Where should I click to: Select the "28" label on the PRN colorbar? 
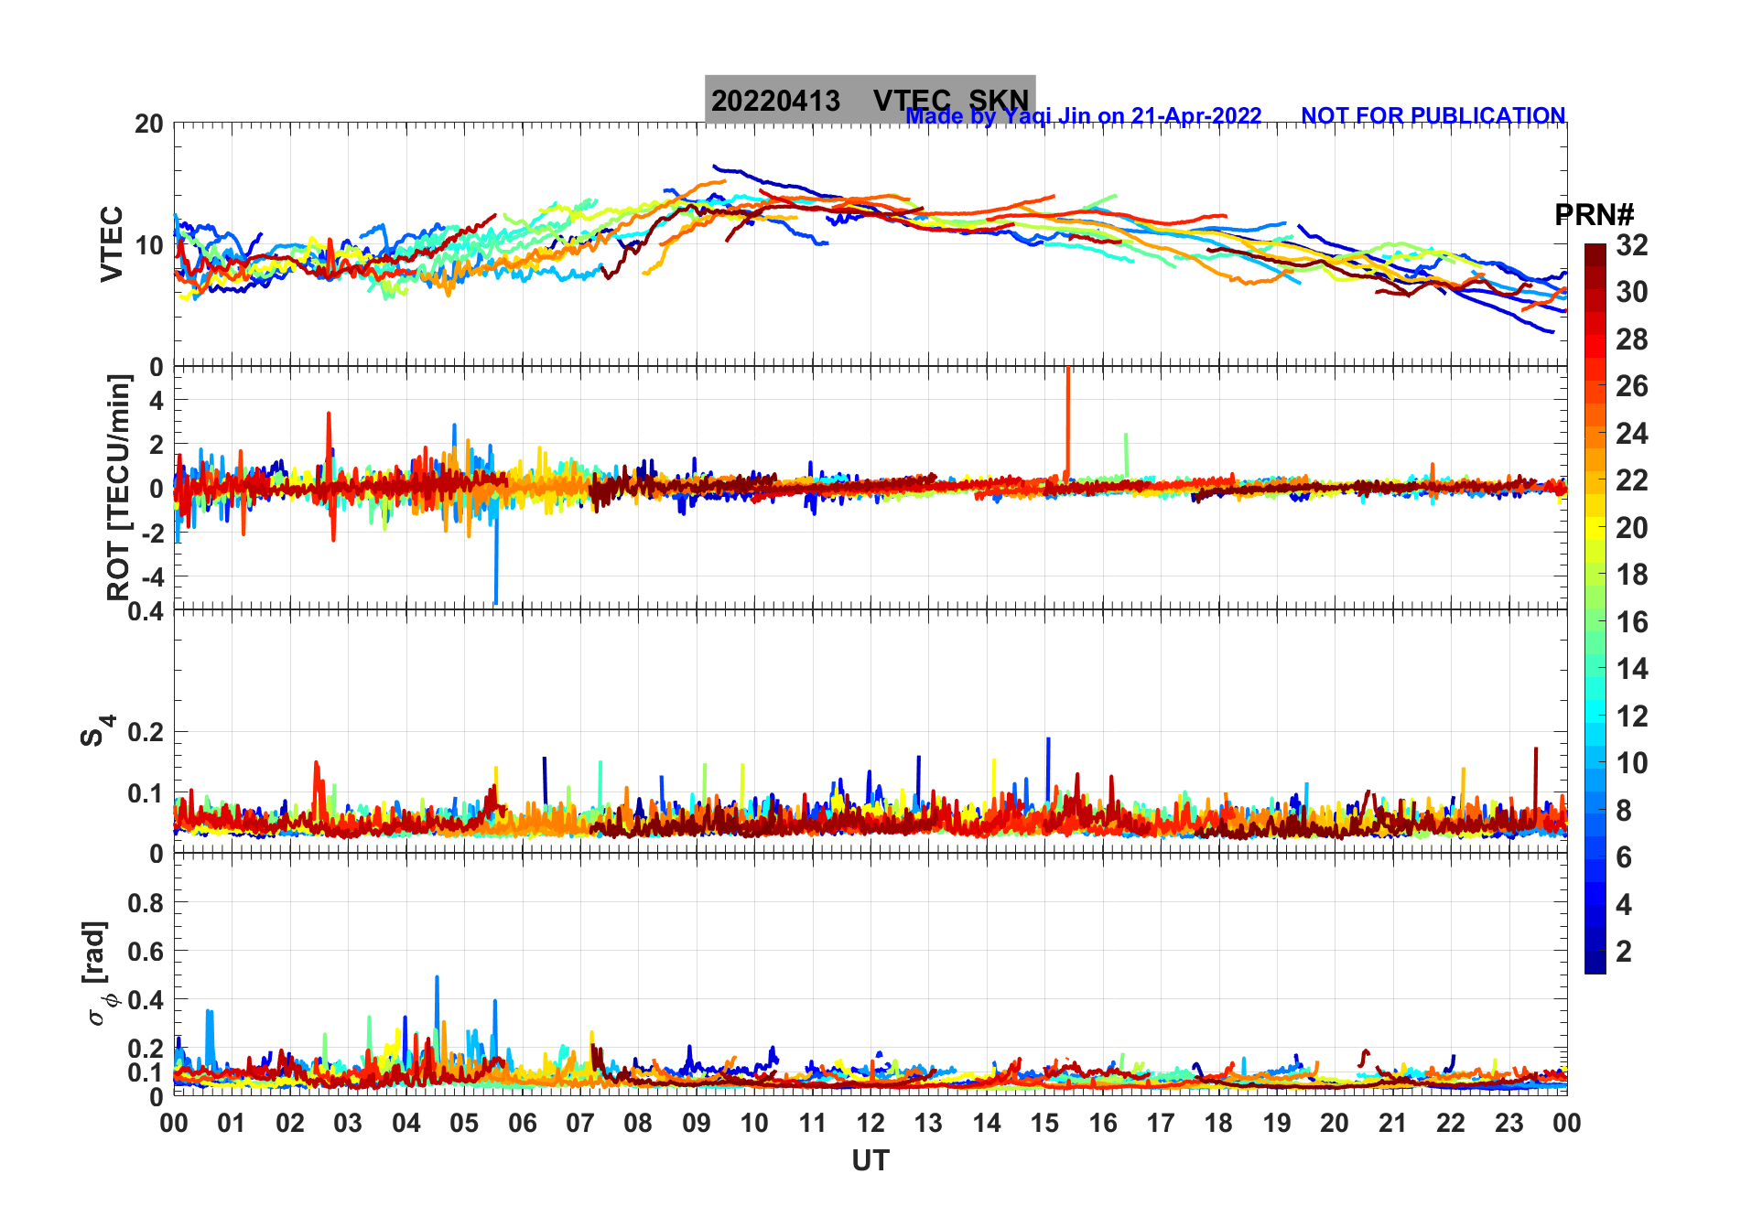[1632, 339]
